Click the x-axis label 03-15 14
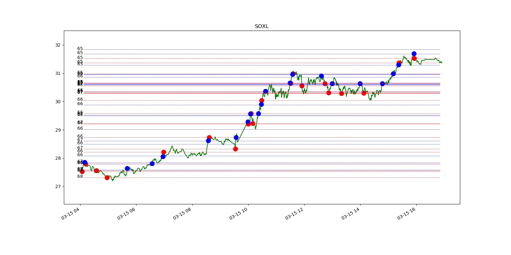 (351, 213)
